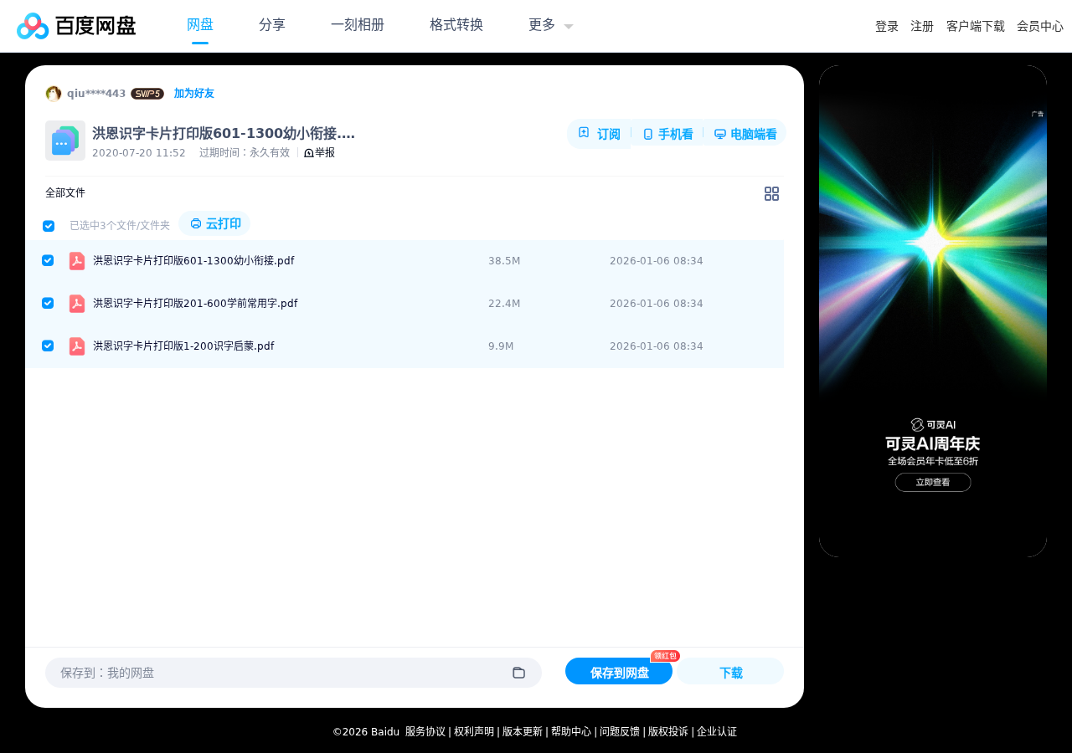Click the 38.5M file size cell
The image size is (1072, 753).
click(504, 261)
